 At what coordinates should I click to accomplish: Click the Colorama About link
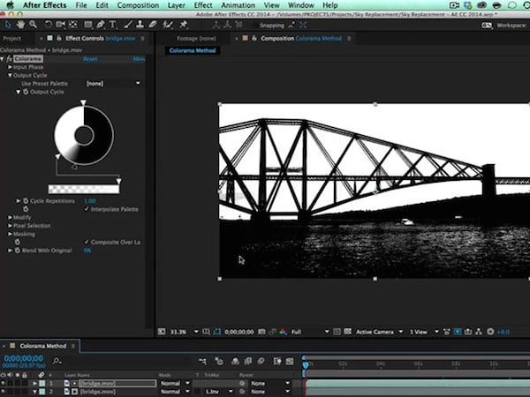coord(139,59)
